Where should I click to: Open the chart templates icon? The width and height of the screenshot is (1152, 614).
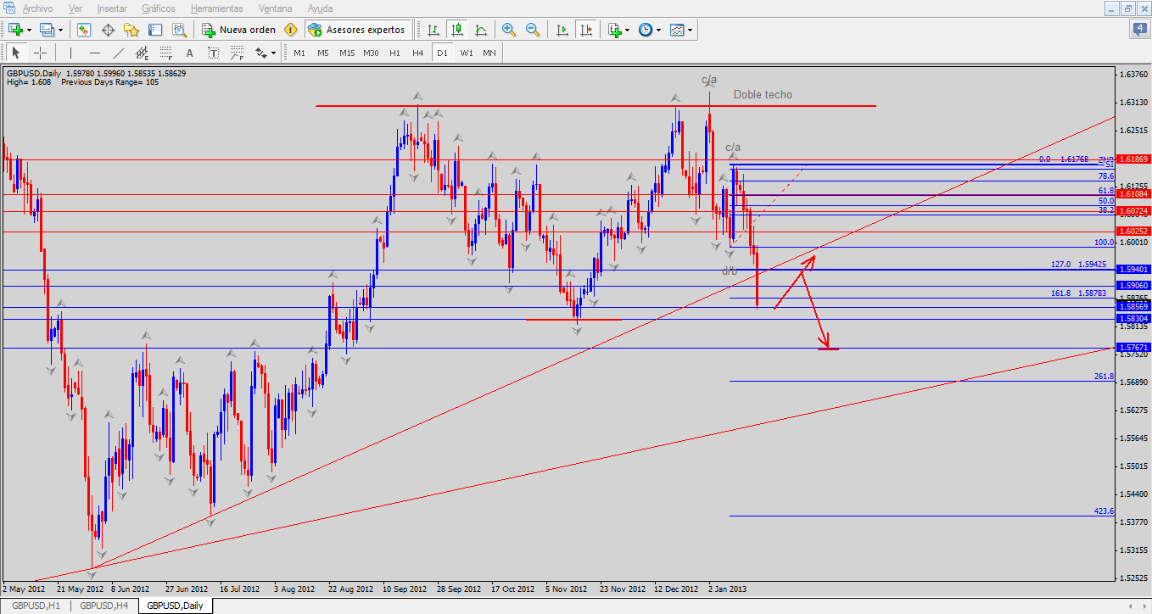pyautogui.click(x=677, y=30)
